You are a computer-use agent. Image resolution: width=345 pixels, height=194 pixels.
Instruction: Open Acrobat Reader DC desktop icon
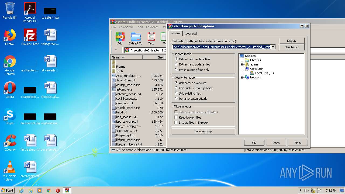[x=30, y=12]
